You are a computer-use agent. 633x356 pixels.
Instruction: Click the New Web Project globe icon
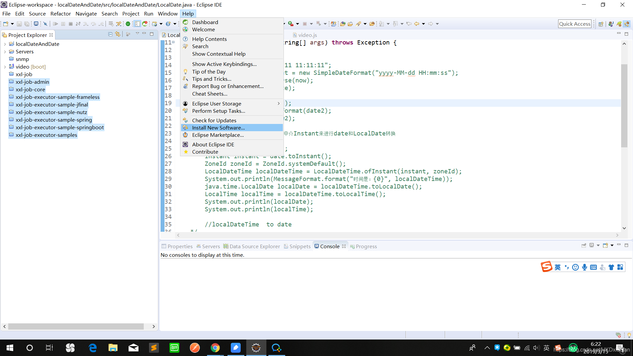(154, 24)
